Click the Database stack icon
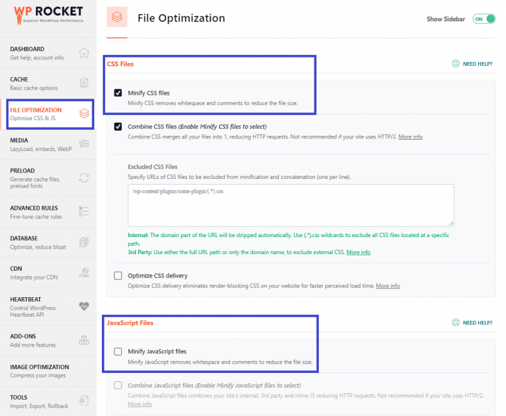 pyautogui.click(x=83, y=242)
